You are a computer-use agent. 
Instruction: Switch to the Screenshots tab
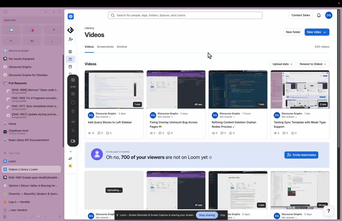(x=105, y=47)
